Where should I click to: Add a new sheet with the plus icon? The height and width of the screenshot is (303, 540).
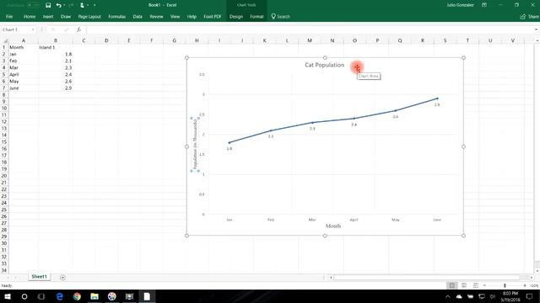coord(62,277)
